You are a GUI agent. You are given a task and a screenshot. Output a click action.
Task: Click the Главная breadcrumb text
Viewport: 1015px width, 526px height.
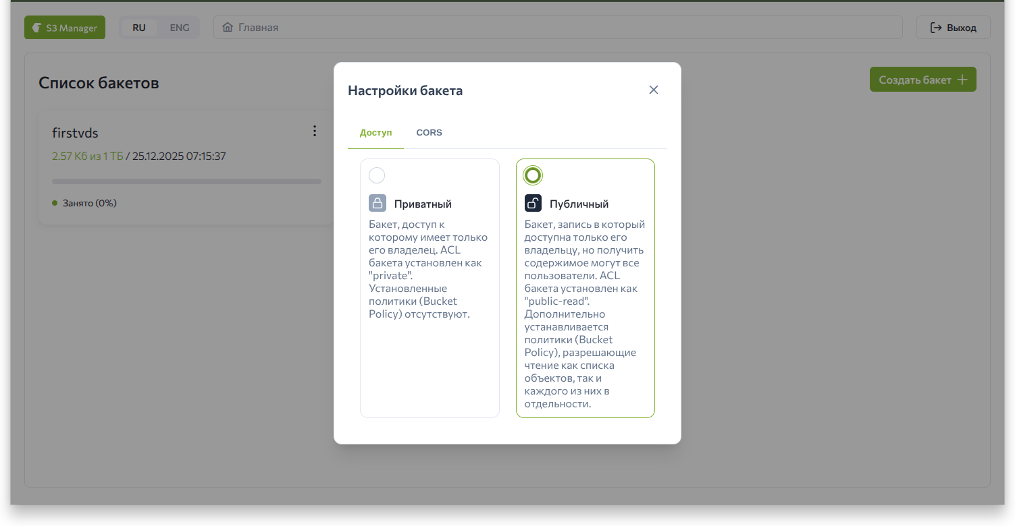[x=258, y=28]
